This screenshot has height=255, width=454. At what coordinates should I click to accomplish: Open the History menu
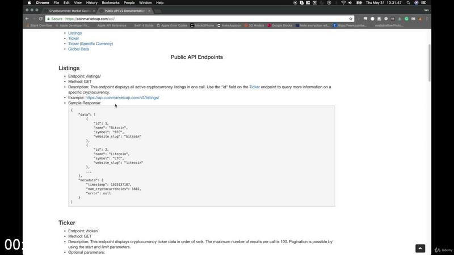tap(91, 3)
